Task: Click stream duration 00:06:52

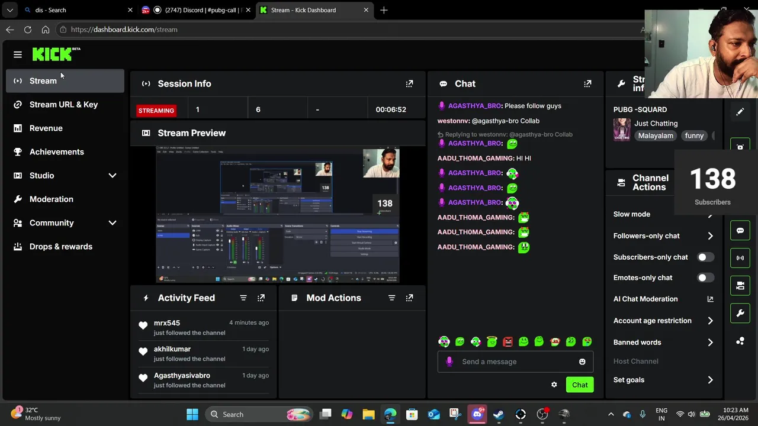Action: (x=391, y=109)
